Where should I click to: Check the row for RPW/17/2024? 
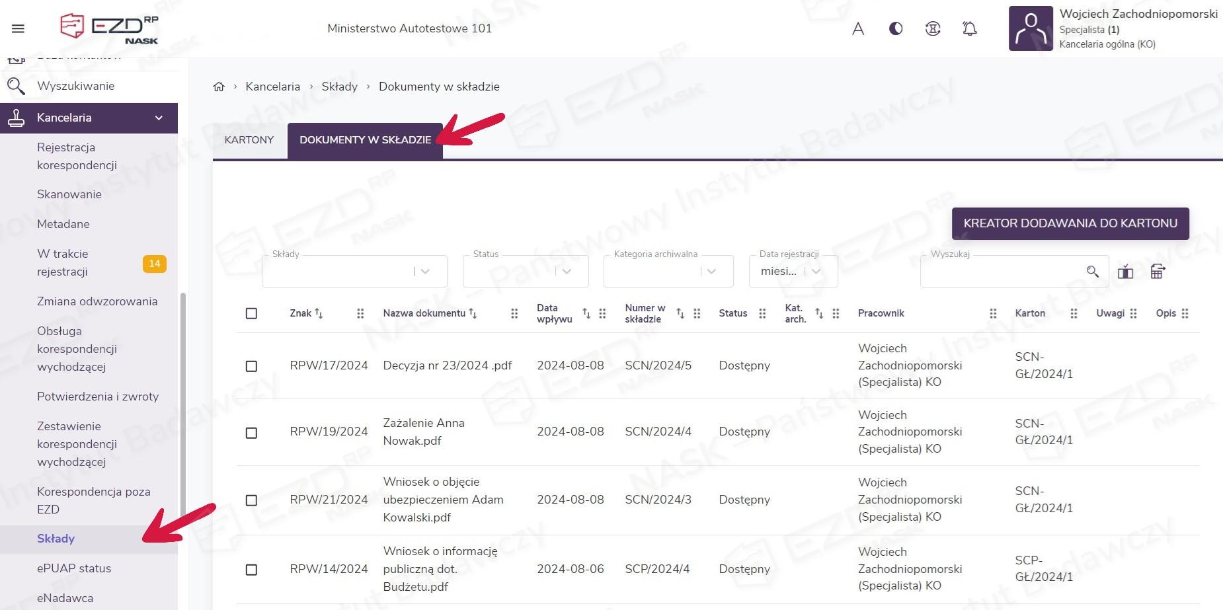pos(251,366)
